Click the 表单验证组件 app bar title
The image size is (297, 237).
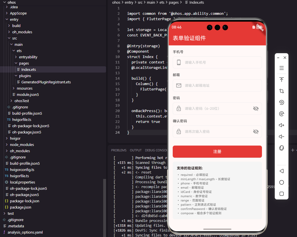click(189, 38)
